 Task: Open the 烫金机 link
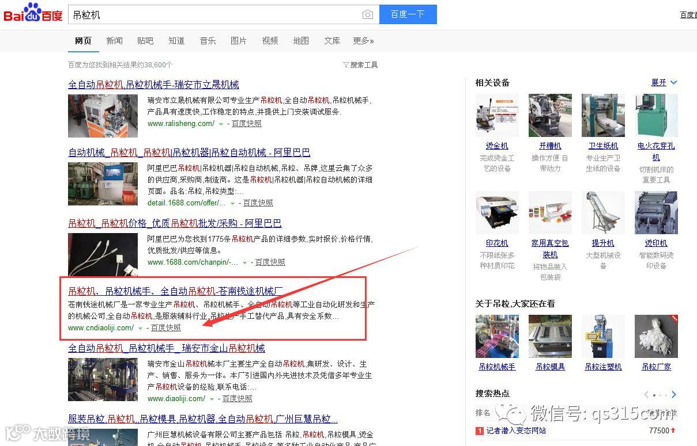(x=497, y=146)
